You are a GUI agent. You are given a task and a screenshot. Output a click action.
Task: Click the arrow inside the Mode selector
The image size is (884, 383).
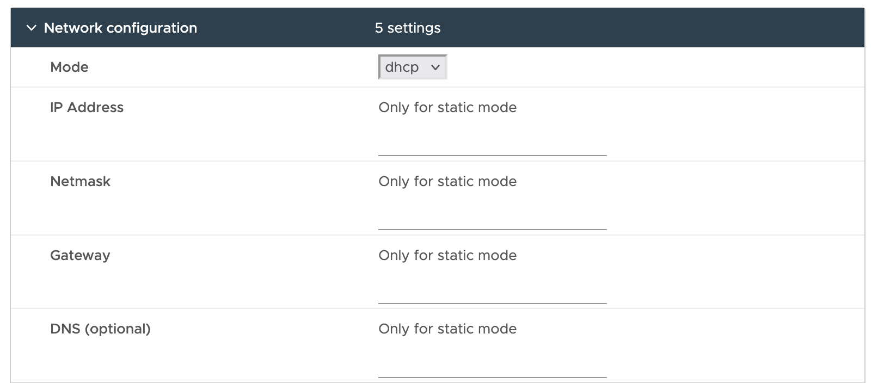(435, 67)
